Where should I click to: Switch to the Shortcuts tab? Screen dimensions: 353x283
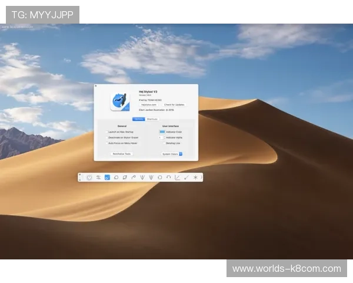coord(152,119)
